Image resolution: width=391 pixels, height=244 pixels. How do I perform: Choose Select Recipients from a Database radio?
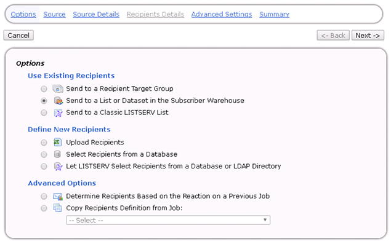[44, 155]
